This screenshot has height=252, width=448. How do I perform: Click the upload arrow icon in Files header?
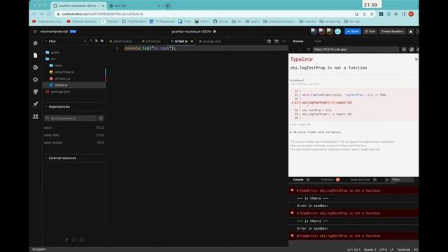coord(91,41)
